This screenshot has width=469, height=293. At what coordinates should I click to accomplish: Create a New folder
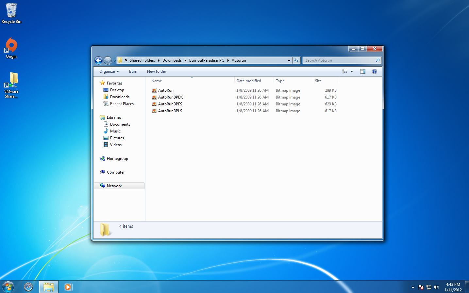pyautogui.click(x=157, y=71)
